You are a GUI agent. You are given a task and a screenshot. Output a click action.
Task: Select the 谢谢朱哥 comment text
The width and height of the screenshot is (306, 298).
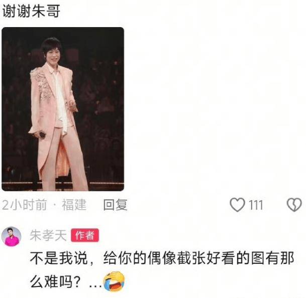[x=31, y=12]
